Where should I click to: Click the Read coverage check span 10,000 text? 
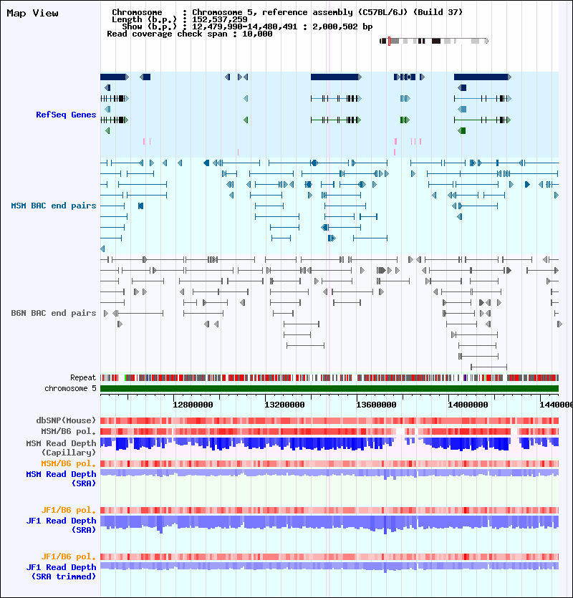pyautogui.click(x=190, y=34)
